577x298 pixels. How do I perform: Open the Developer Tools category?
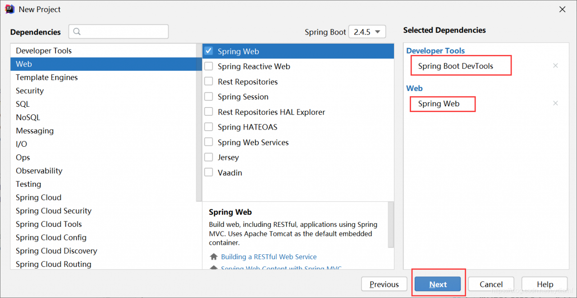click(44, 51)
